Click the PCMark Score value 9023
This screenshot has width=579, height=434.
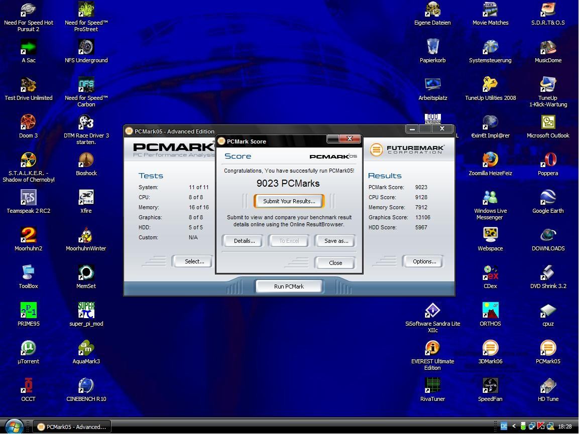pos(421,187)
